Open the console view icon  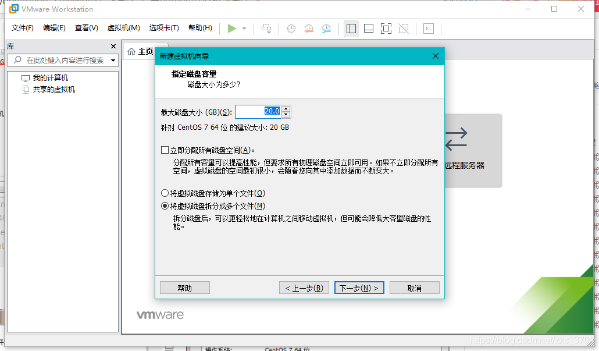[429, 28]
